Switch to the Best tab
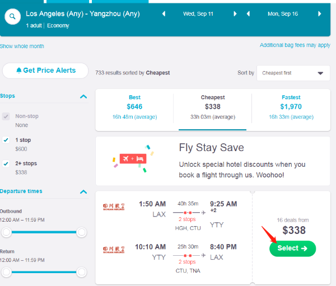Screen dimensions: 336x286 (134, 106)
